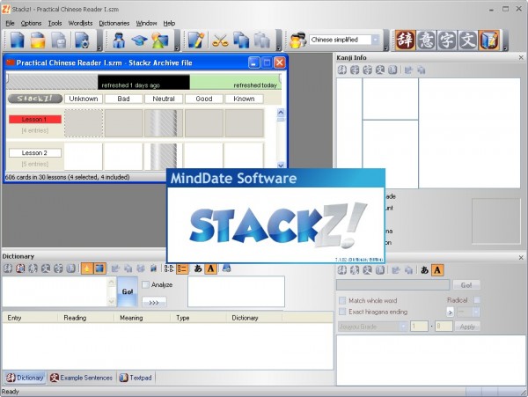Open the Tools menu
This screenshot has height=397, width=528.
click(55, 23)
